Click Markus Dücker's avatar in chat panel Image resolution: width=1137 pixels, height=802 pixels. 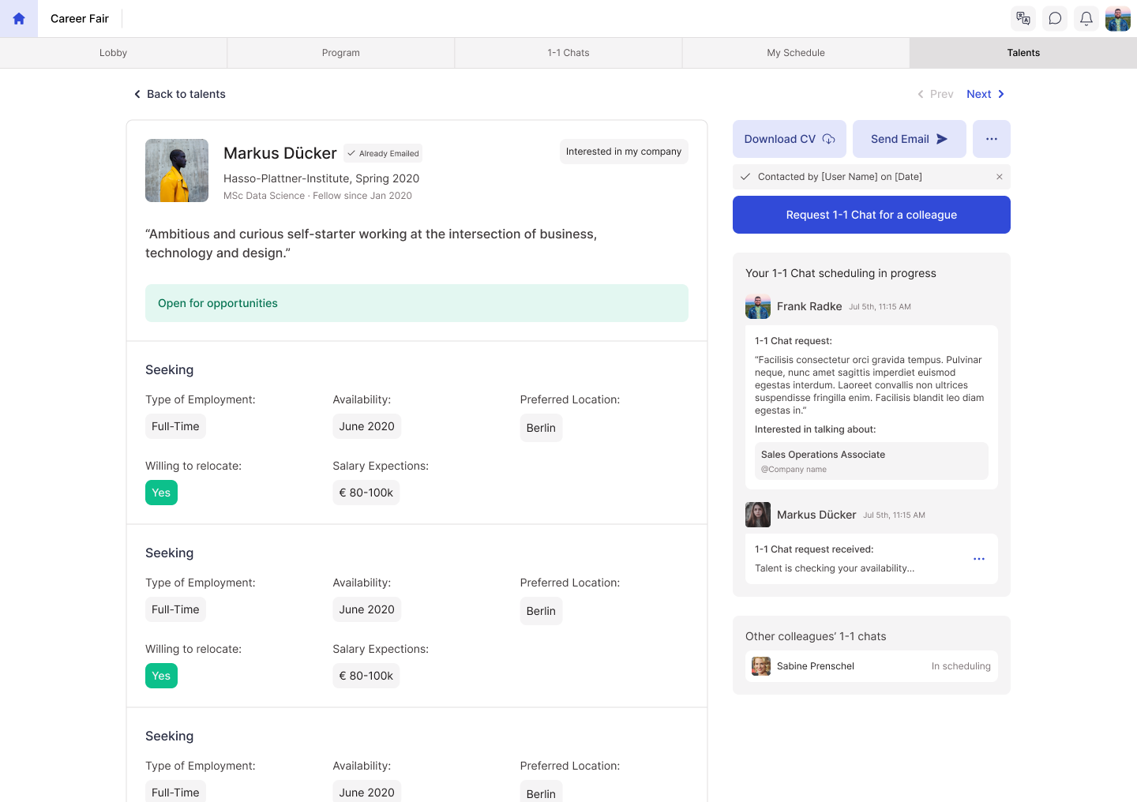[758, 515]
